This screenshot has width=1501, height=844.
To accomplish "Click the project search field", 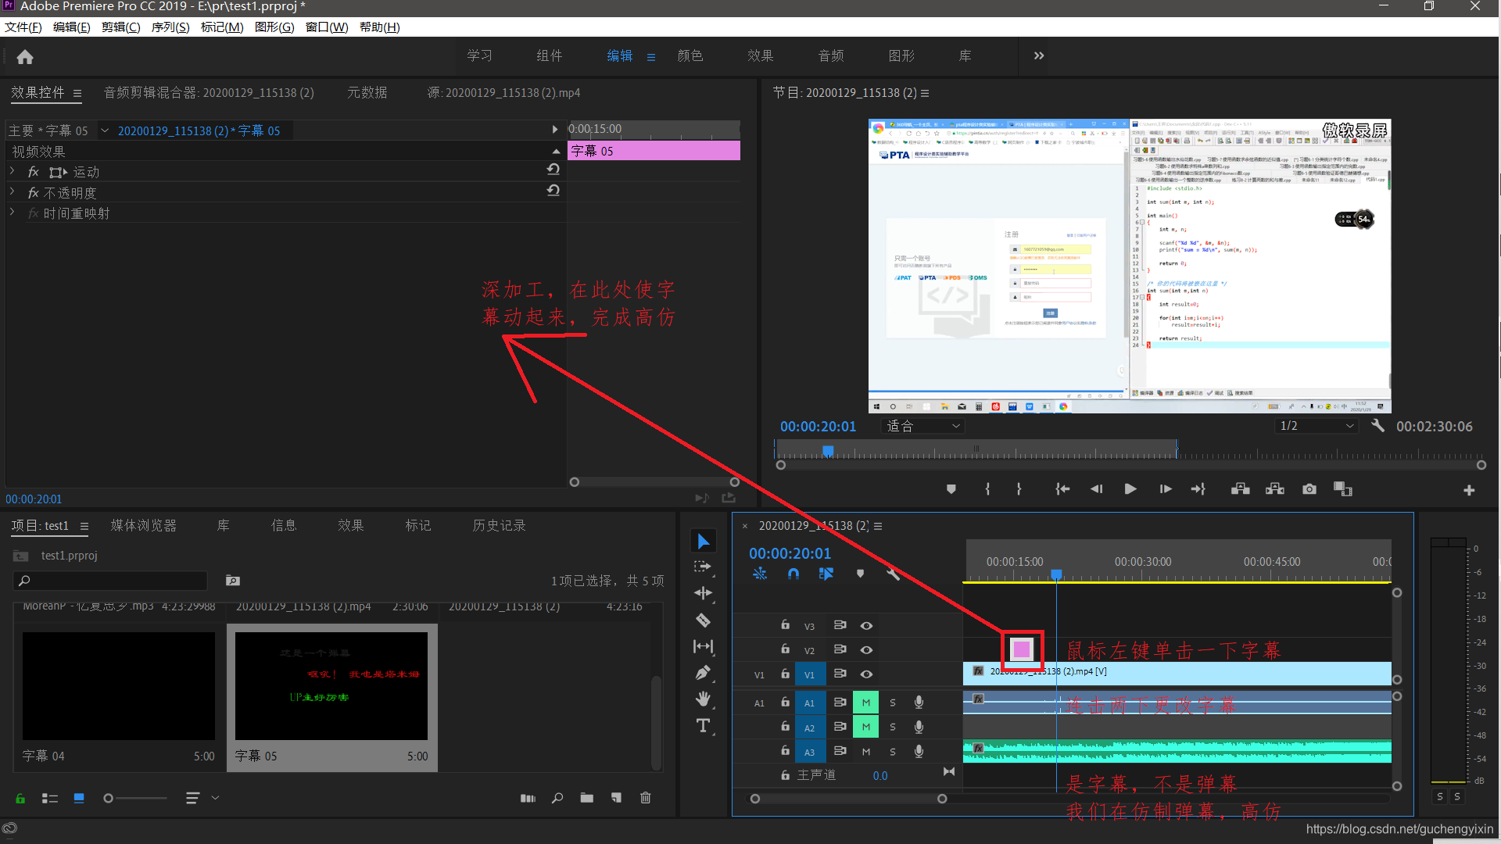I will pos(110,581).
